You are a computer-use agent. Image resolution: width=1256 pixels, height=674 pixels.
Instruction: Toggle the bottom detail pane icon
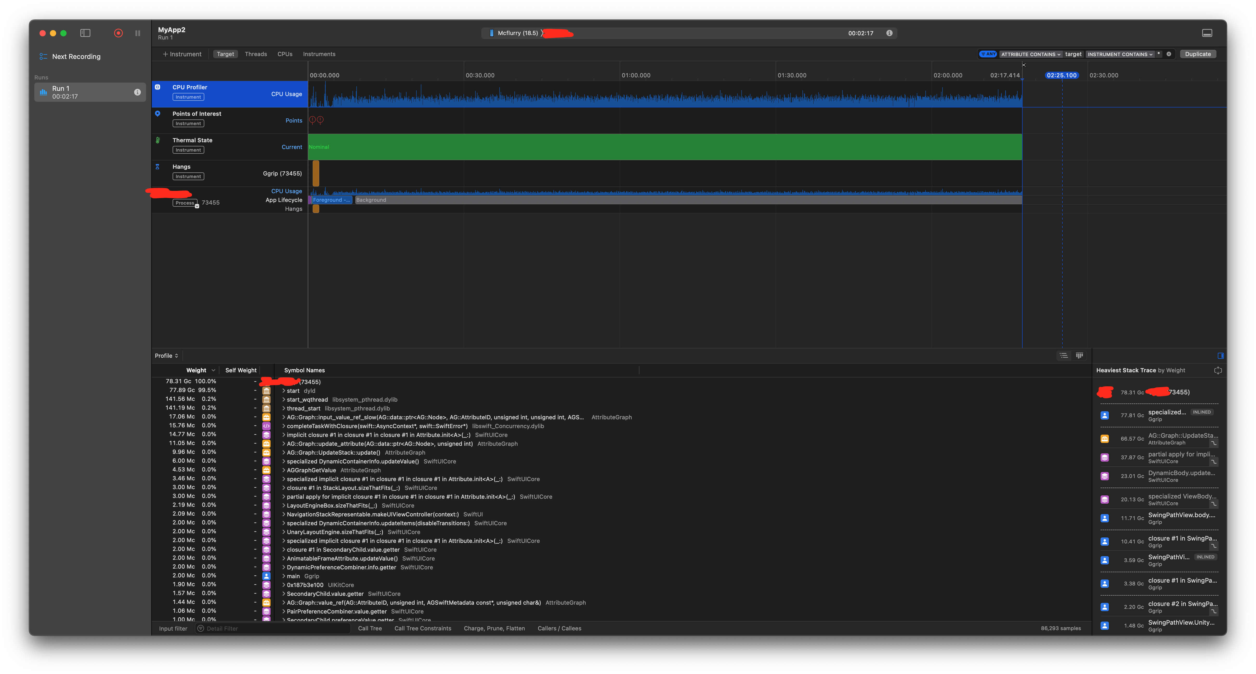1207,33
